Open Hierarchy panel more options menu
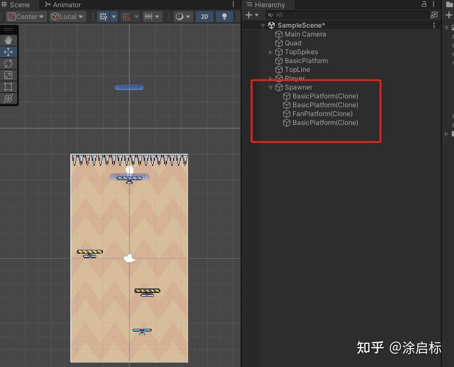The width and height of the screenshot is (454, 367). pyautogui.click(x=434, y=4)
